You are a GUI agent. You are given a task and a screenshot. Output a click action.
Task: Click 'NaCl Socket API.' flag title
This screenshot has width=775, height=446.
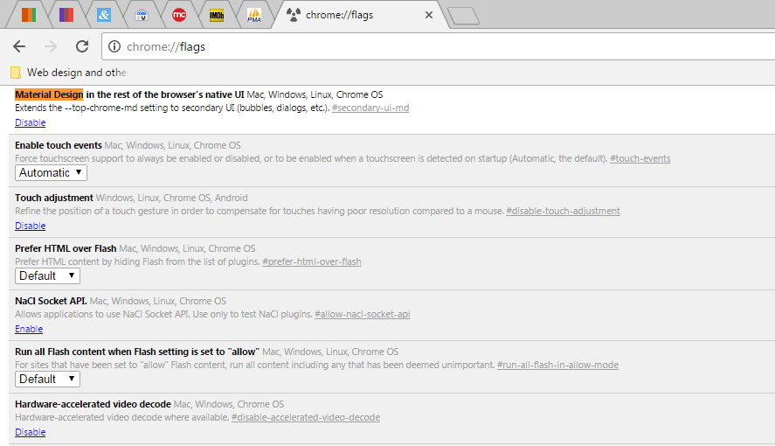51,301
